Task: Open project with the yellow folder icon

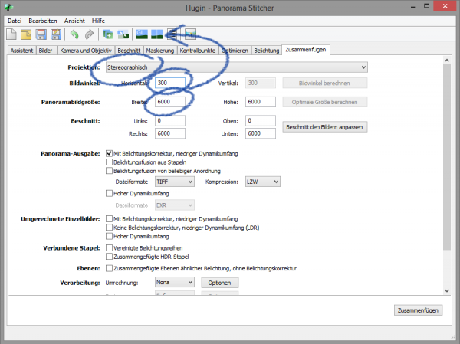Action: pyautogui.click(x=26, y=34)
